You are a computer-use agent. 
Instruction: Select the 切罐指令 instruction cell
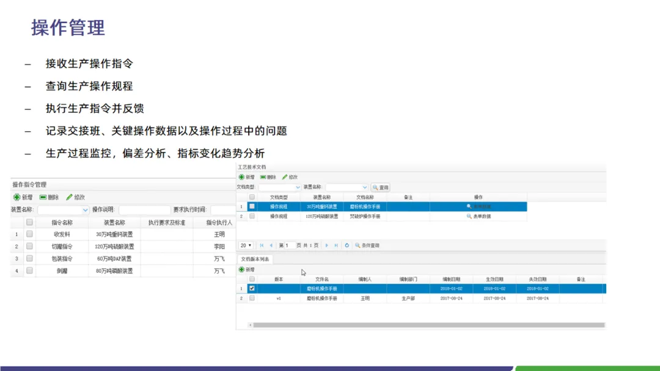(x=62, y=247)
